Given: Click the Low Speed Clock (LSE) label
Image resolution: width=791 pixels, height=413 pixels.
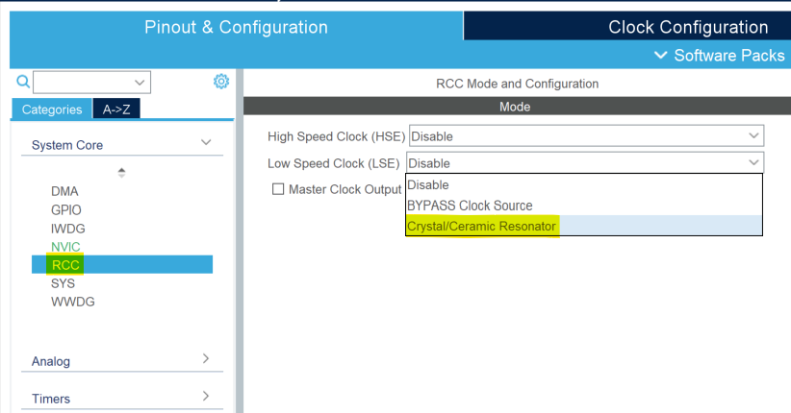Looking at the screenshot, I should tap(334, 163).
